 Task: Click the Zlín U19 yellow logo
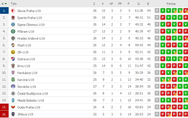13,52
